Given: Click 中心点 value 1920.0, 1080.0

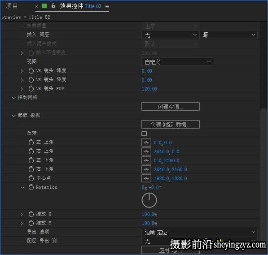Looking at the screenshot, I should pos(171,178).
